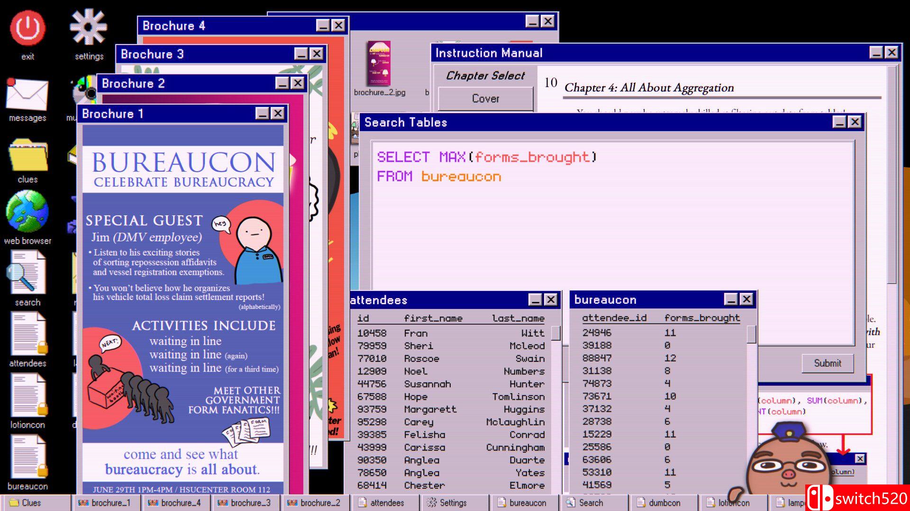This screenshot has width=910, height=511.
Task: Open the attendees locked document icon
Action: pyautogui.click(x=28, y=334)
